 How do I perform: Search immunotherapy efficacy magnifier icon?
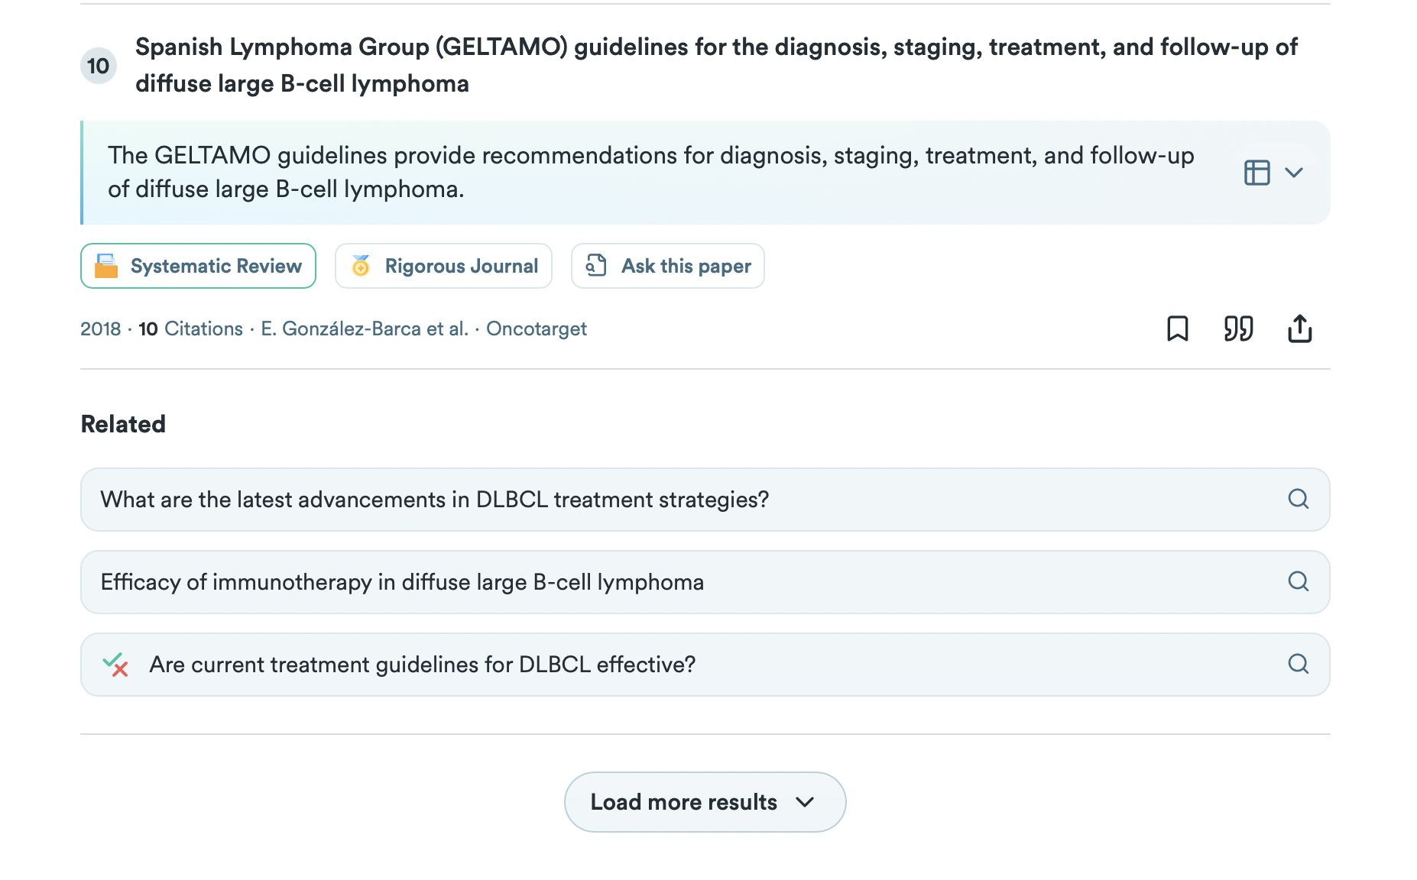click(x=1298, y=581)
